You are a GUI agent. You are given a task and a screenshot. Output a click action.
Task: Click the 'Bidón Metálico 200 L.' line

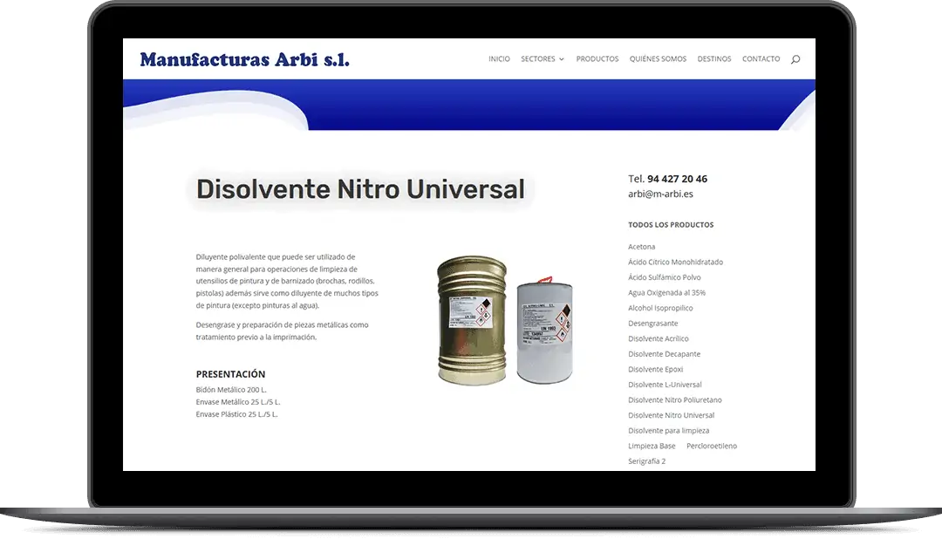(x=231, y=390)
